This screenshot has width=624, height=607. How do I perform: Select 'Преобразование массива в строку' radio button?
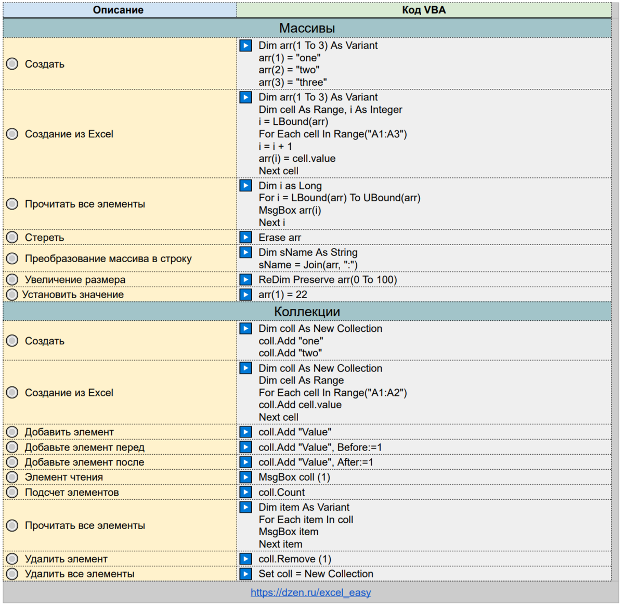point(12,259)
